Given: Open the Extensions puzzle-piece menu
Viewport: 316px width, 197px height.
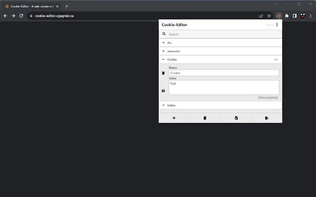Looking at the screenshot, I should click(287, 16).
